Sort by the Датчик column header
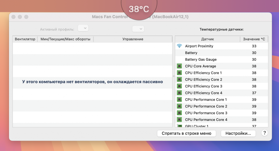This screenshot has height=151, width=279. [207, 39]
